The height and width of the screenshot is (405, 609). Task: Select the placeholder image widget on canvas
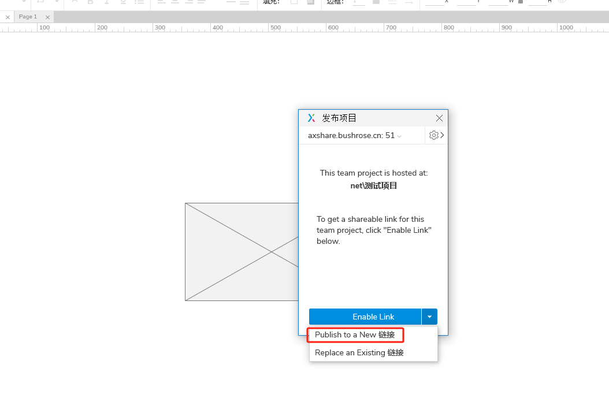(x=242, y=252)
